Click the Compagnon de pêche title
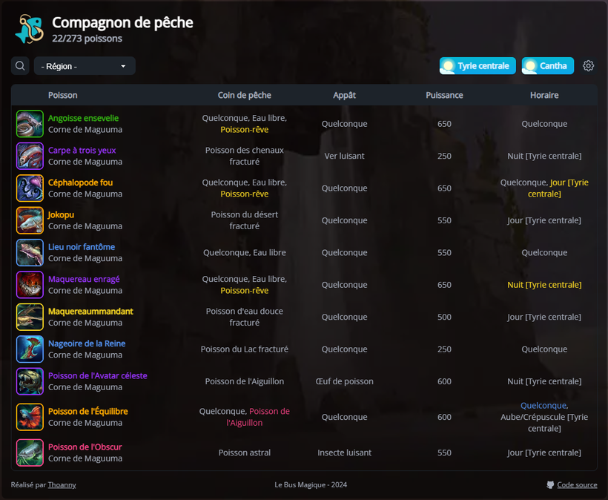608x500 pixels. point(122,22)
